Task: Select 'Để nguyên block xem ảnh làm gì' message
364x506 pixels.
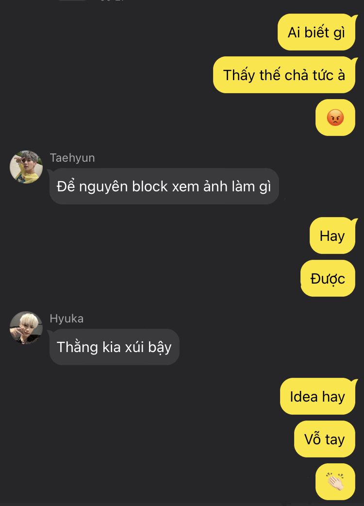Action: pos(164,186)
